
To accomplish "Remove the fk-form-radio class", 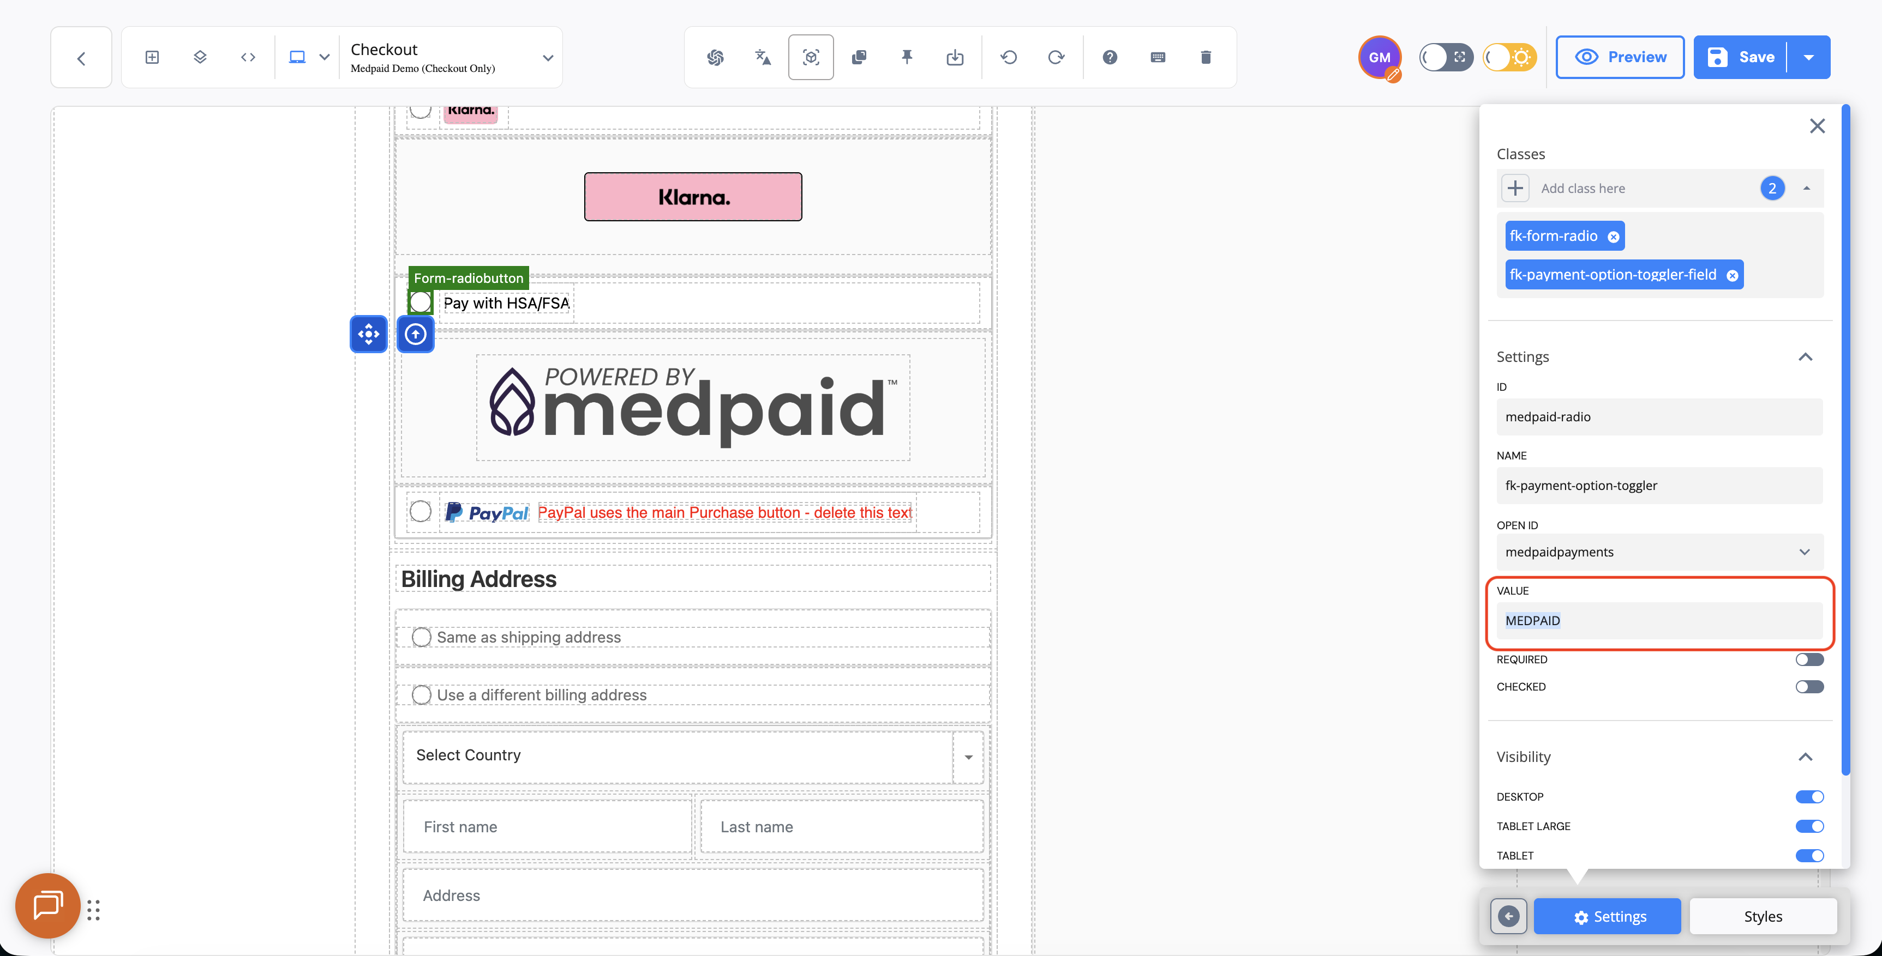I will pos(1614,237).
